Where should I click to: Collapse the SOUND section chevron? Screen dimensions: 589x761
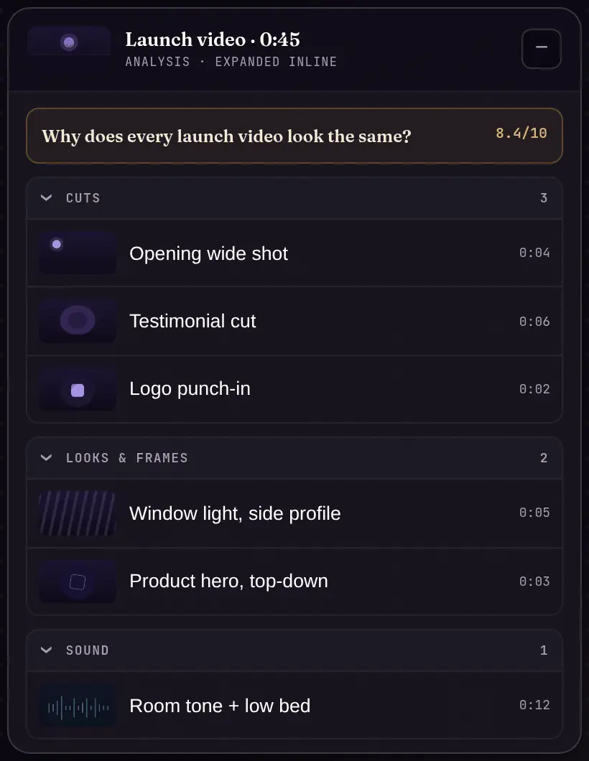pos(46,650)
